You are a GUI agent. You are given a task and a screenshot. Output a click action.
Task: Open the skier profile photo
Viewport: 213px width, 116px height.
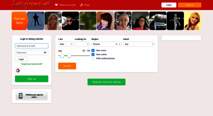tap(36, 21)
